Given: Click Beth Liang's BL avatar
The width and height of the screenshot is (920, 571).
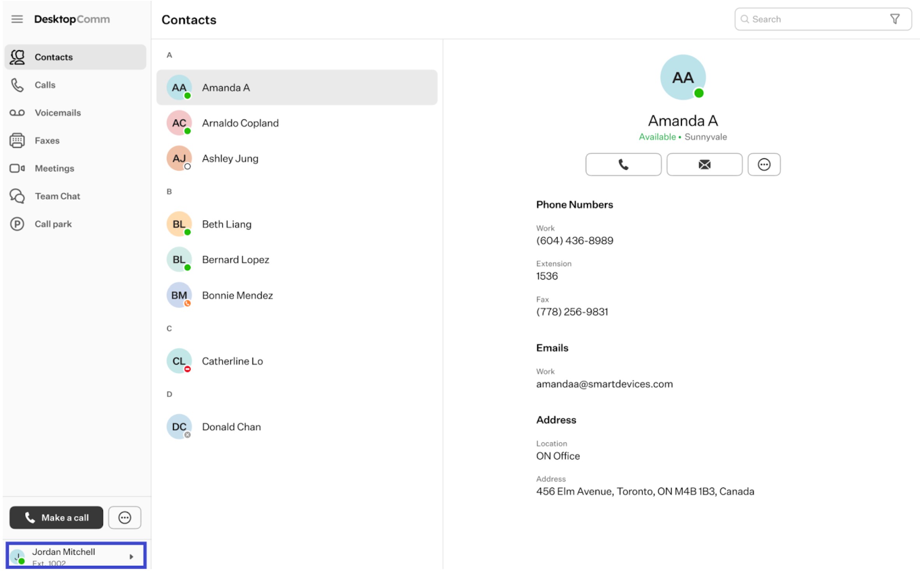Looking at the screenshot, I should 179,224.
